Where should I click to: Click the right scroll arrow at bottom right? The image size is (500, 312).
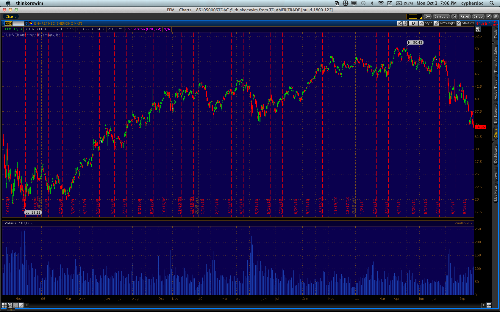tap(483, 305)
